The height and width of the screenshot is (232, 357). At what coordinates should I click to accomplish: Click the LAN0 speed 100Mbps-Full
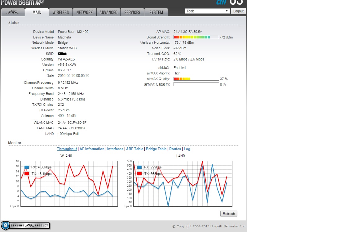[68, 134]
